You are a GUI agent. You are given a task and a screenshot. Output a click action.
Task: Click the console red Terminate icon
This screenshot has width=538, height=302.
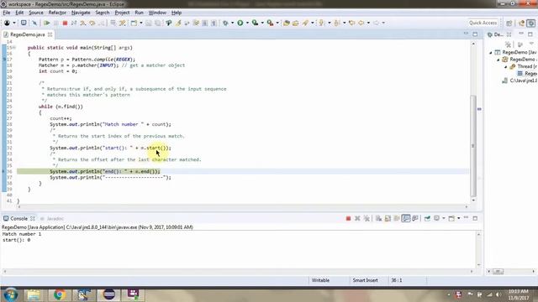[x=348, y=218]
